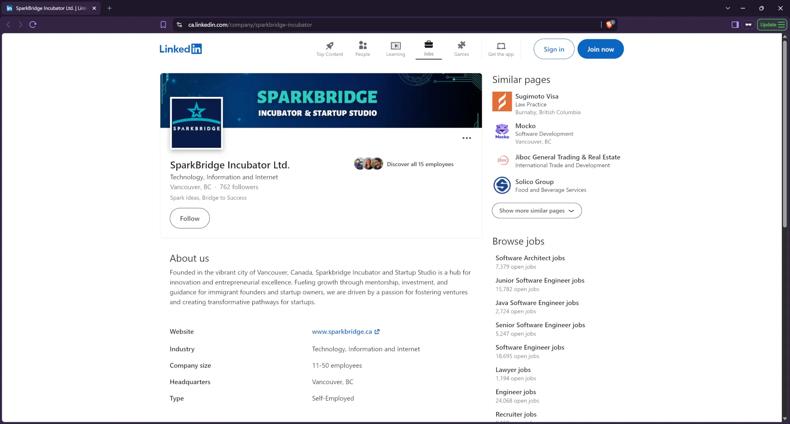Select the SparkBridge Incubator Ltd. tab
This screenshot has width=790, height=424.
(51, 8)
